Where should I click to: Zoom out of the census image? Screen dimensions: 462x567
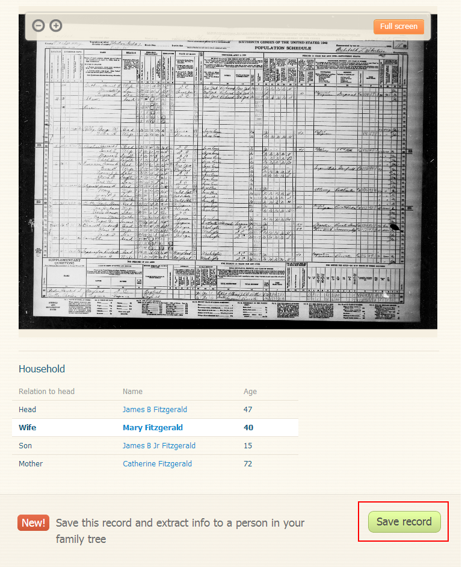coord(38,26)
